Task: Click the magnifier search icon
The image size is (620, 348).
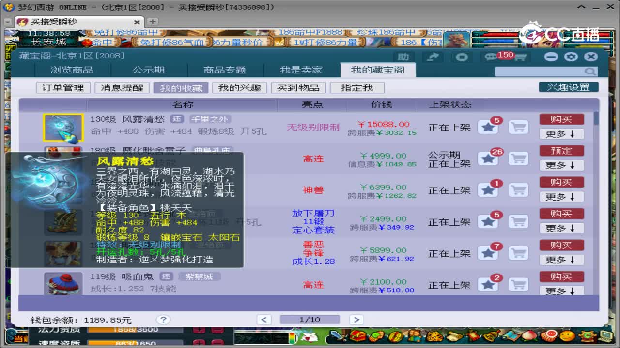Action: pos(590,72)
